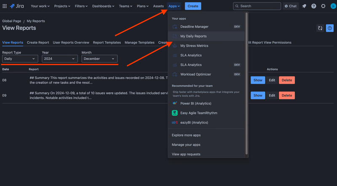Expand the Filters menu

(81, 6)
